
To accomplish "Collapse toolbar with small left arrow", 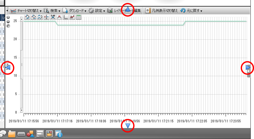I will [x=7, y=11].
